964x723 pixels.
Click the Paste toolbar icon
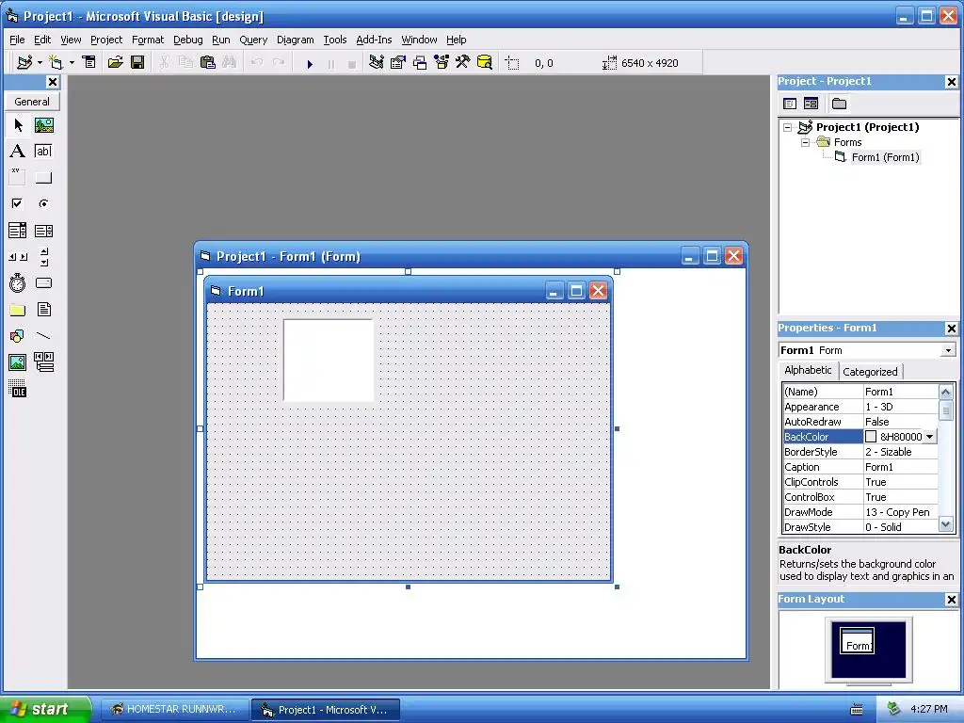[208, 62]
